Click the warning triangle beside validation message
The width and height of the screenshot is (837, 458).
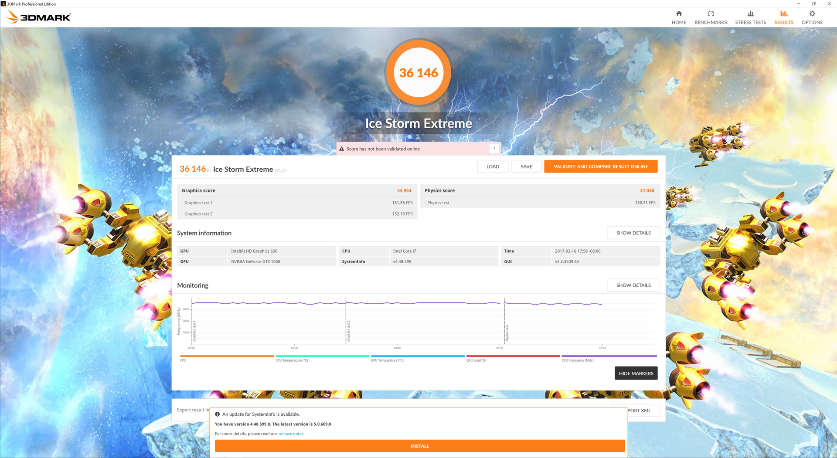tap(342, 149)
